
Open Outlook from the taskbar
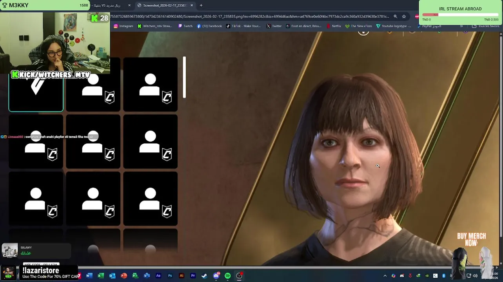click(x=112, y=276)
